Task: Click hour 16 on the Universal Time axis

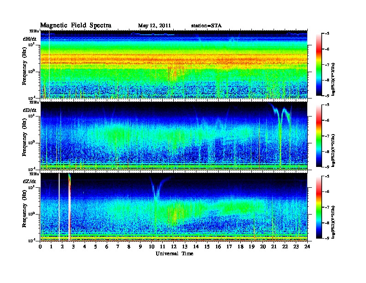Action: point(218,247)
